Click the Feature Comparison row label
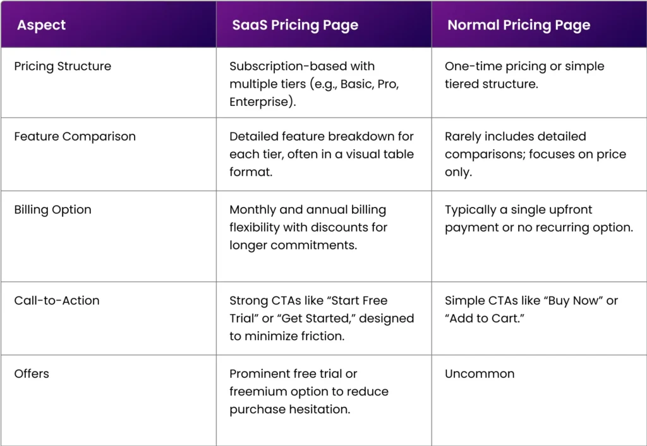The width and height of the screenshot is (647, 446). tap(75, 136)
